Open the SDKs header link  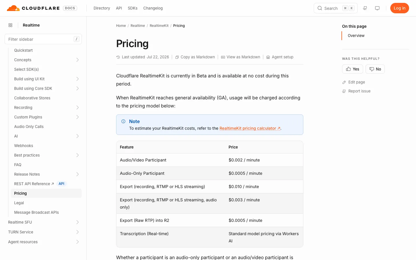[133, 8]
